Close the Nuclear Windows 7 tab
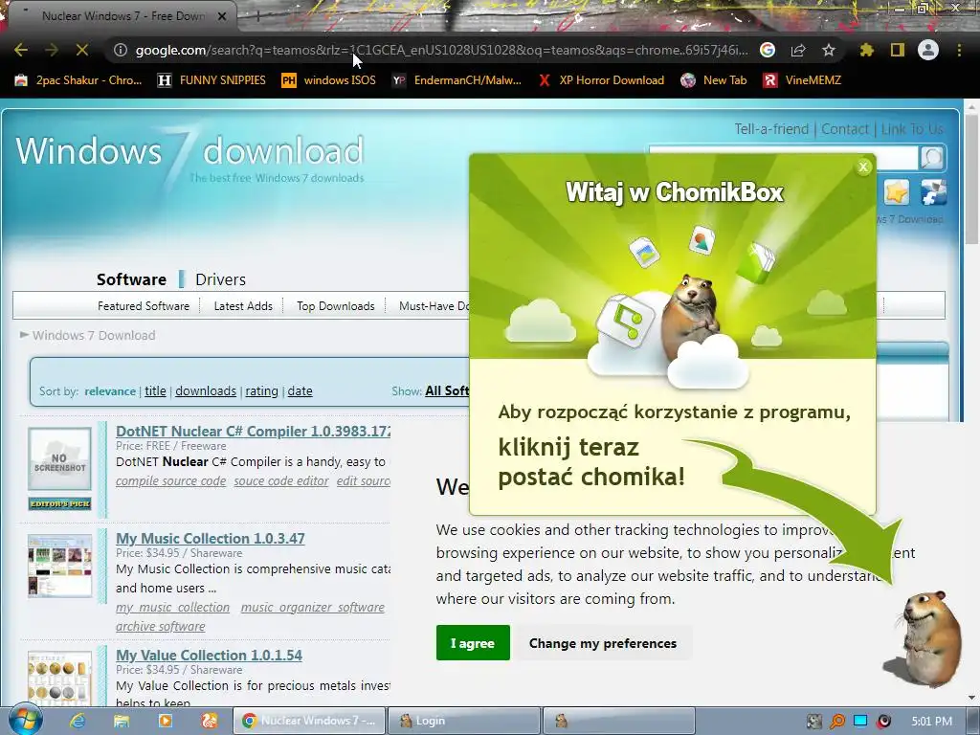Screen dimensions: 980x735 [x=222, y=17]
